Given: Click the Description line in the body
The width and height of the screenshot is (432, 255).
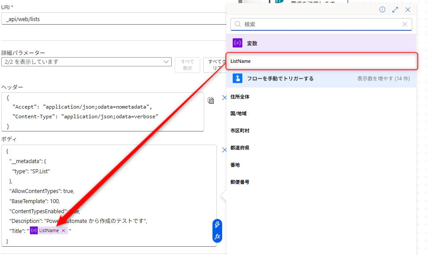Looking at the screenshot, I should (x=78, y=221).
